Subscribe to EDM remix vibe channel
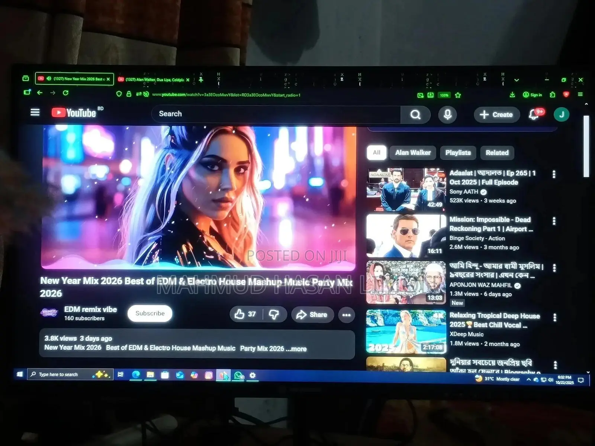This screenshot has height=446, width=595. tap(150, 313)
